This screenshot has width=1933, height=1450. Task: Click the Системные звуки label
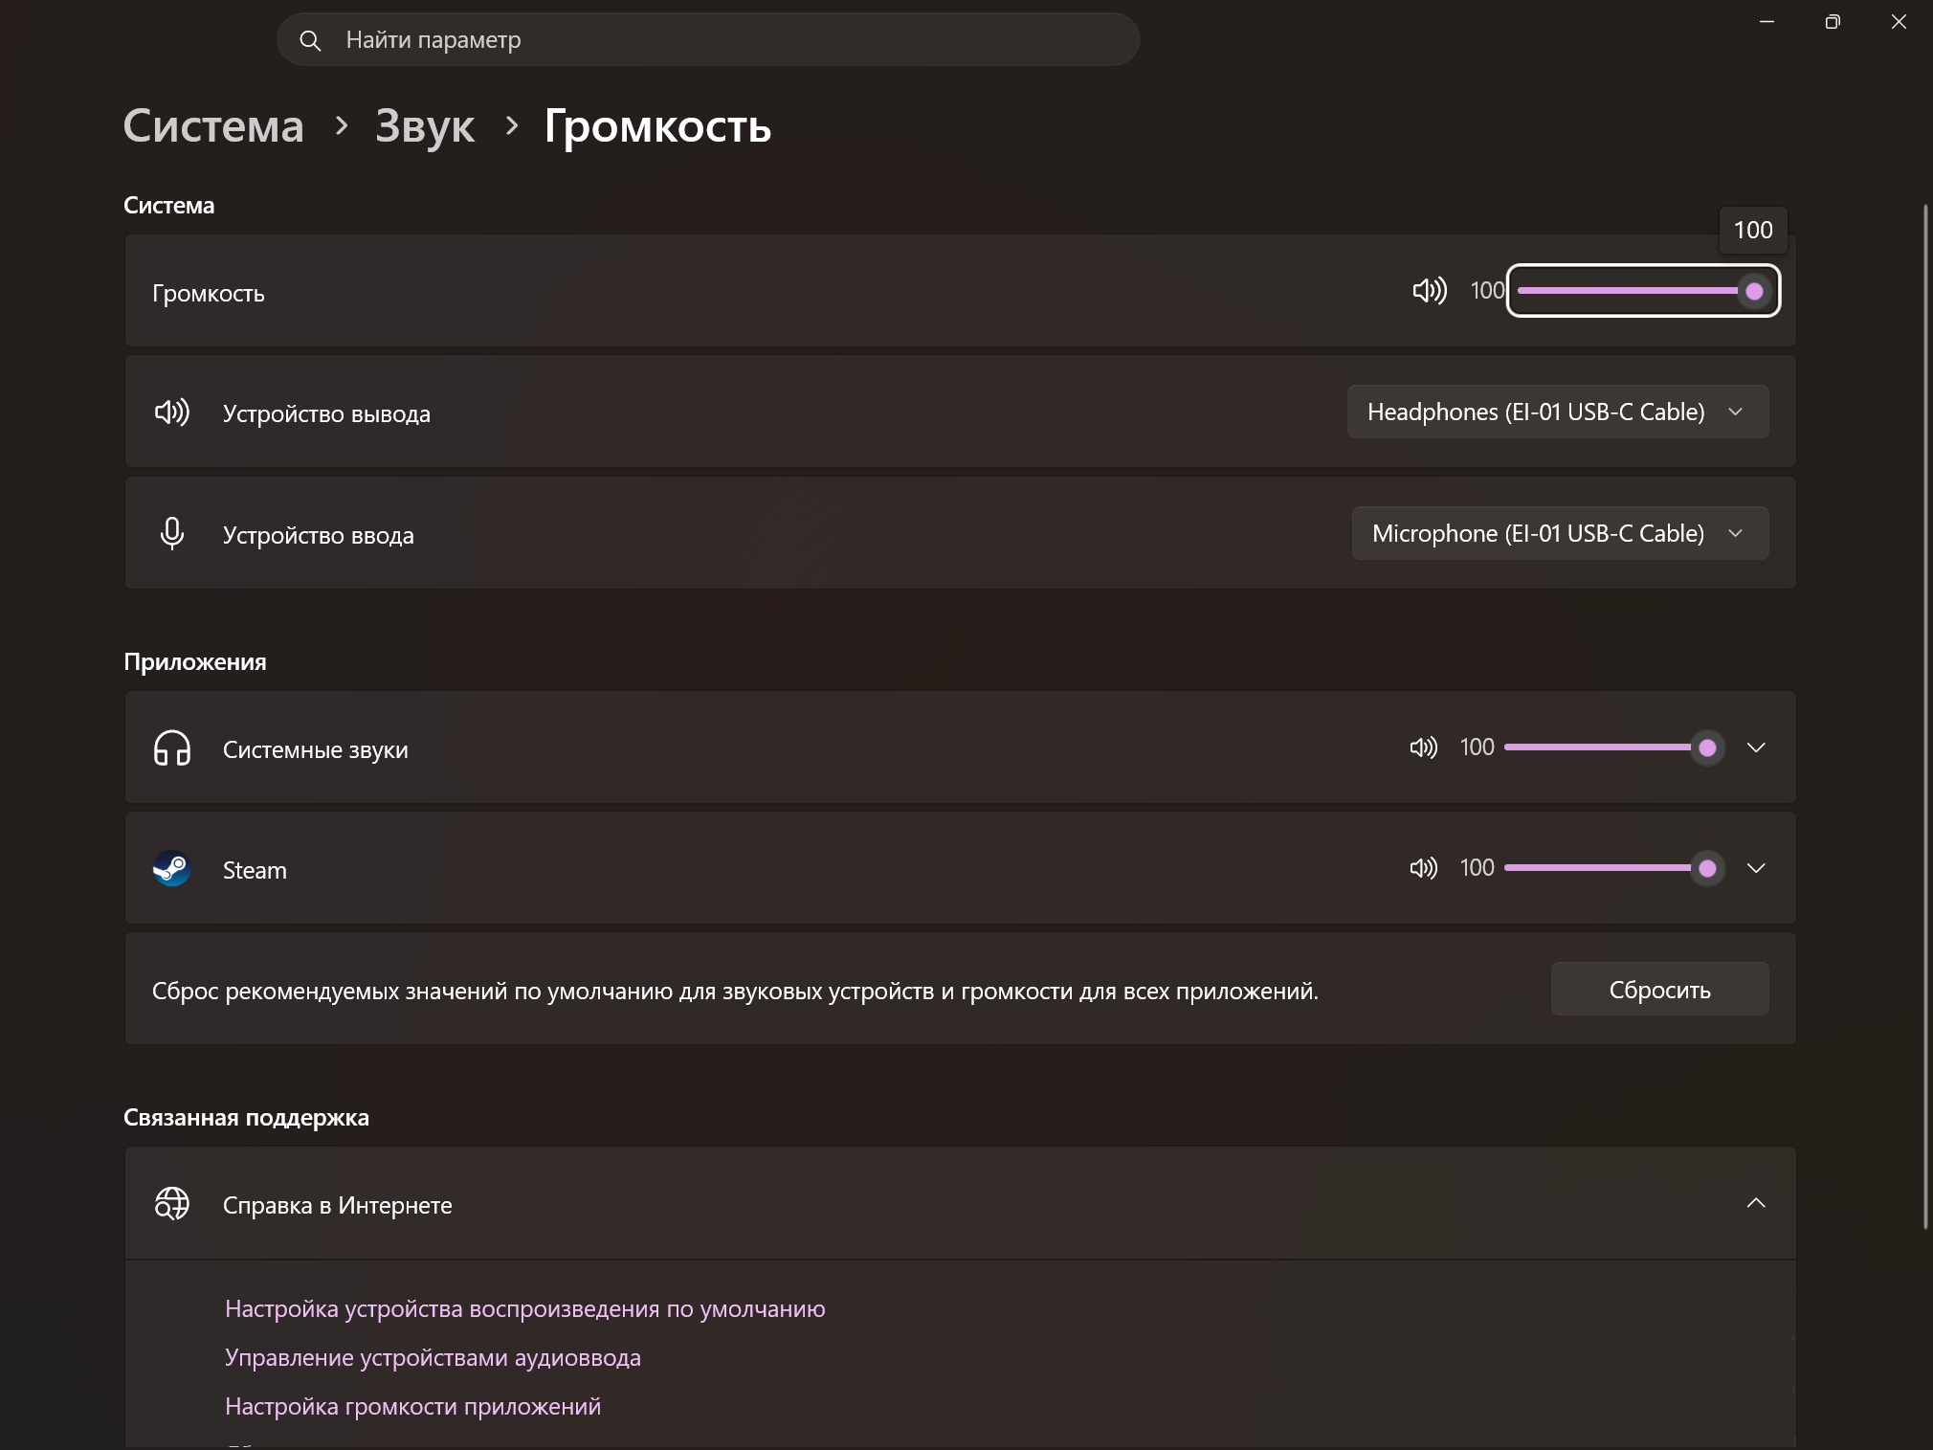point(315,749)
